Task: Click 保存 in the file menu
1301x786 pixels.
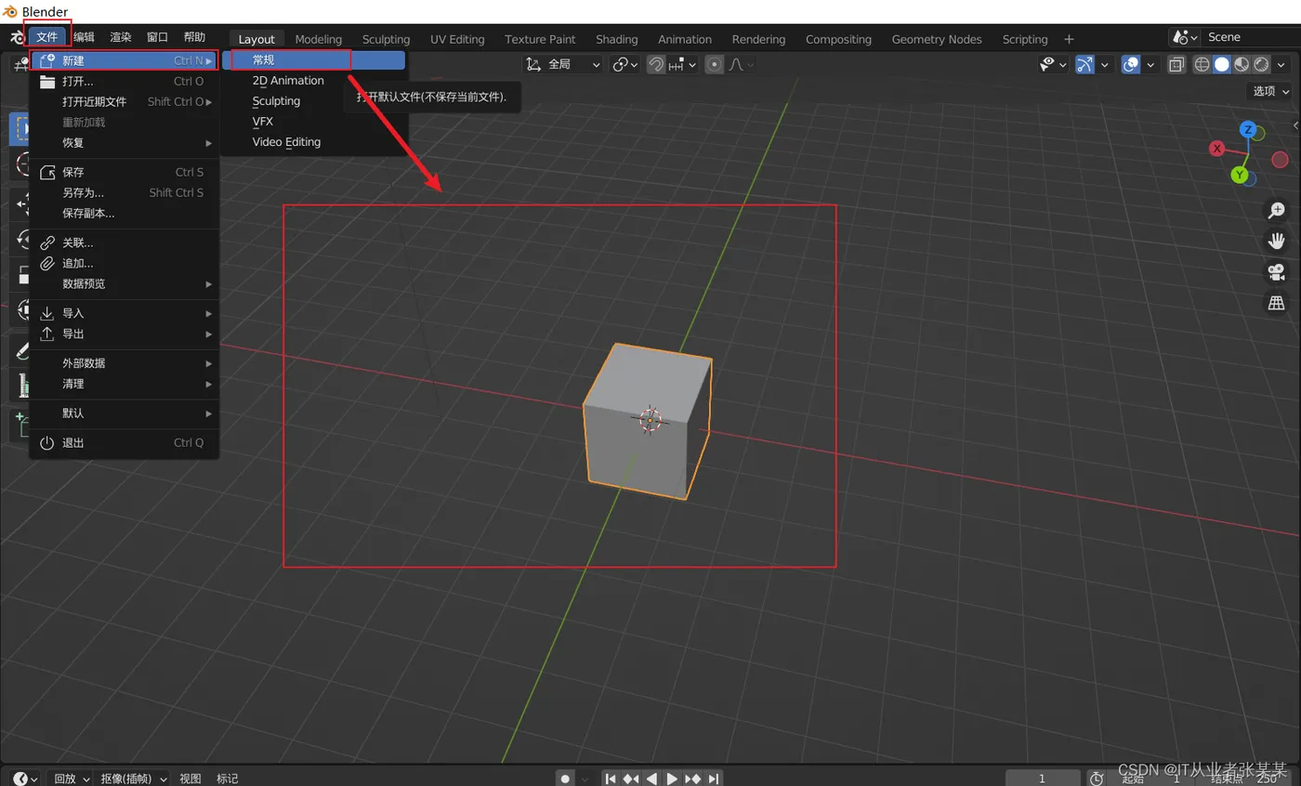Action: tap(125, 172)
